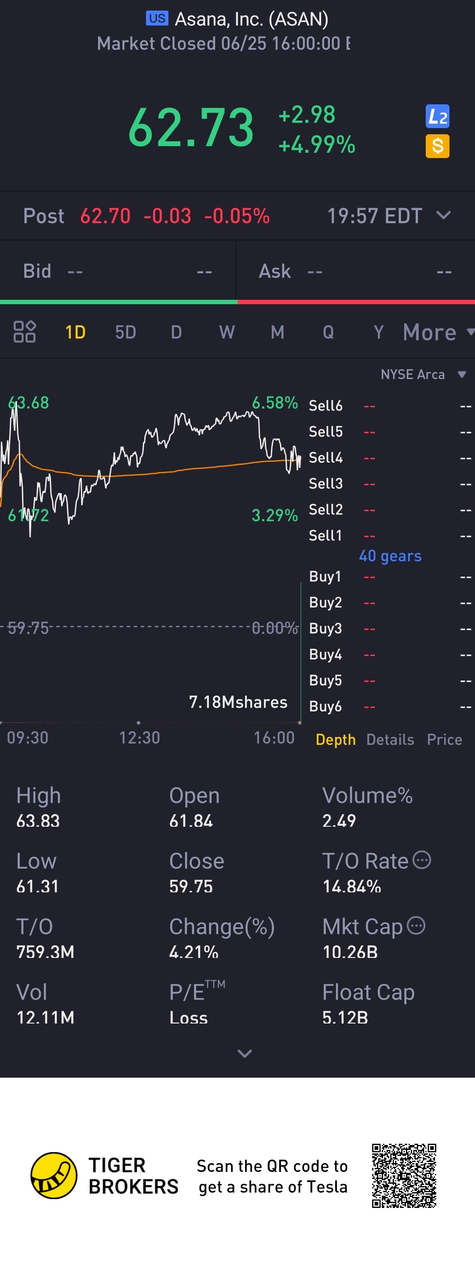Switch to the Details tab
The height and width of the screenshot is (1274, 475).
pos(390,740)
